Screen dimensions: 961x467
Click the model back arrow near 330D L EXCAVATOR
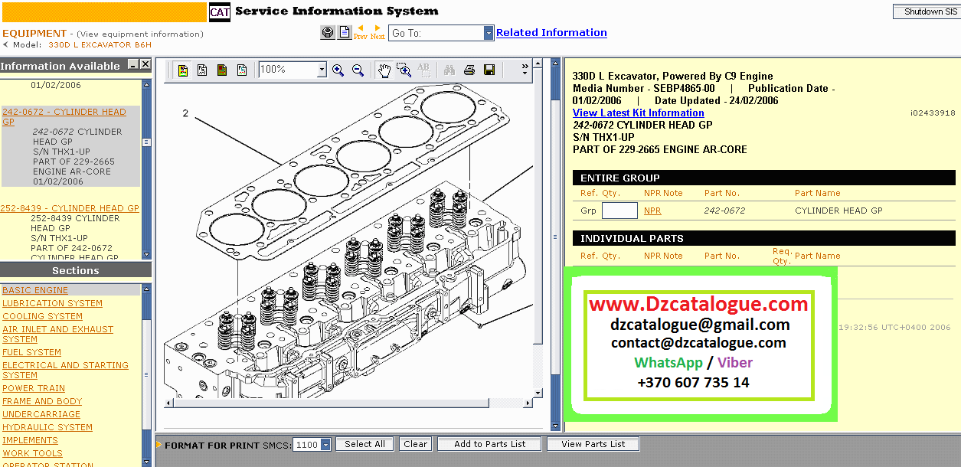point(5,44)
